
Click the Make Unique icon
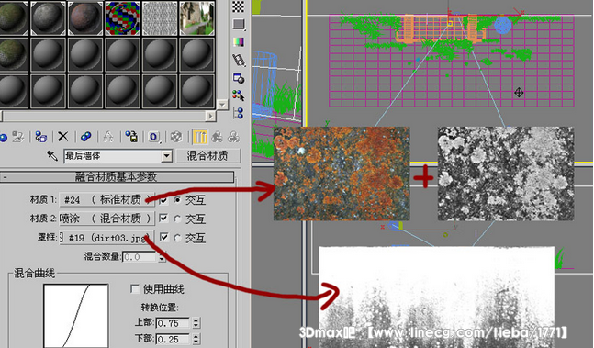[x=108, y=137]
